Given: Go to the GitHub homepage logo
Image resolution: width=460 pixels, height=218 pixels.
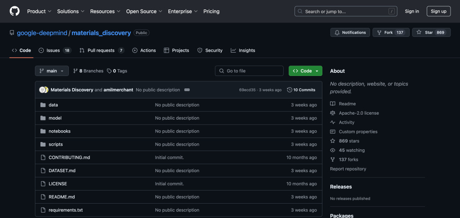Looking at the screenshot, I should pyautogui.click(x=14, y=11).
